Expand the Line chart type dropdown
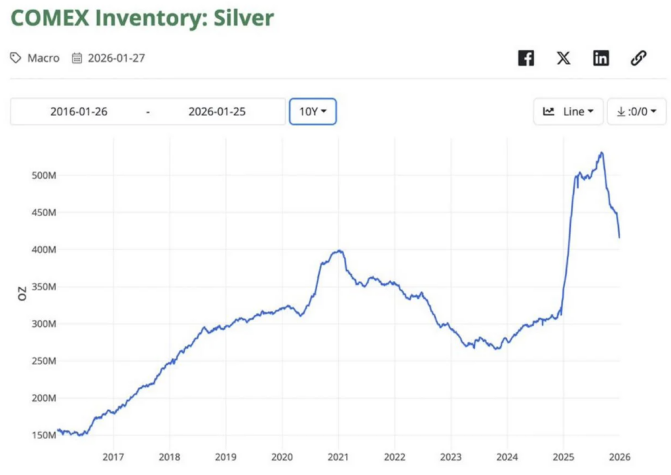 pyautogui.click(x=567, y=111)
